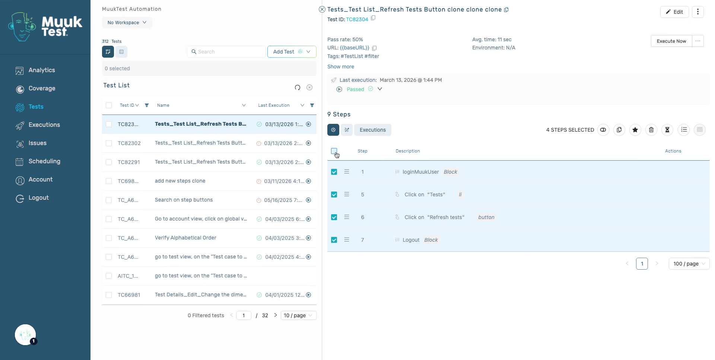Open the Test ID filter icon
This screenshot has width=715, height=360.
click(x=147, y=105)
